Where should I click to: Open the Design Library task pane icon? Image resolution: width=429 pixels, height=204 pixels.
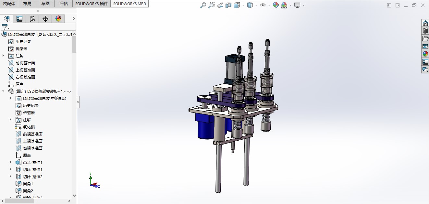click(425, 31)
